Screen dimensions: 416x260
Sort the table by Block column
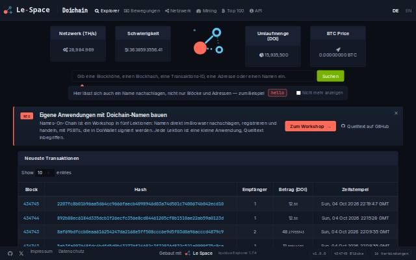[31, 189]
